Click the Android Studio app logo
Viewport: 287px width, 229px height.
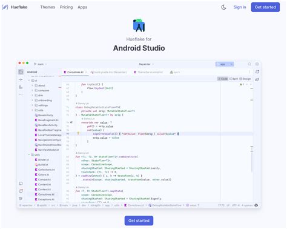tap(139, 25)
